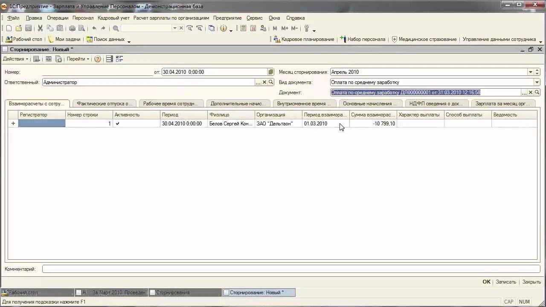
Task: Open Рабочий стол from panel toolbar
Action: 24,39
